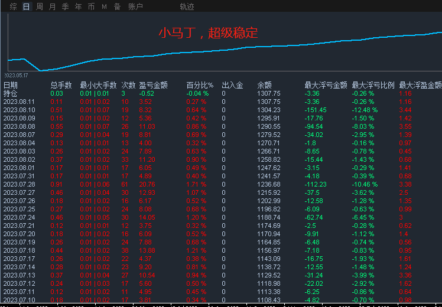Click balance value 1108.43
Viewport: 442px width, 307px height.
269,300
